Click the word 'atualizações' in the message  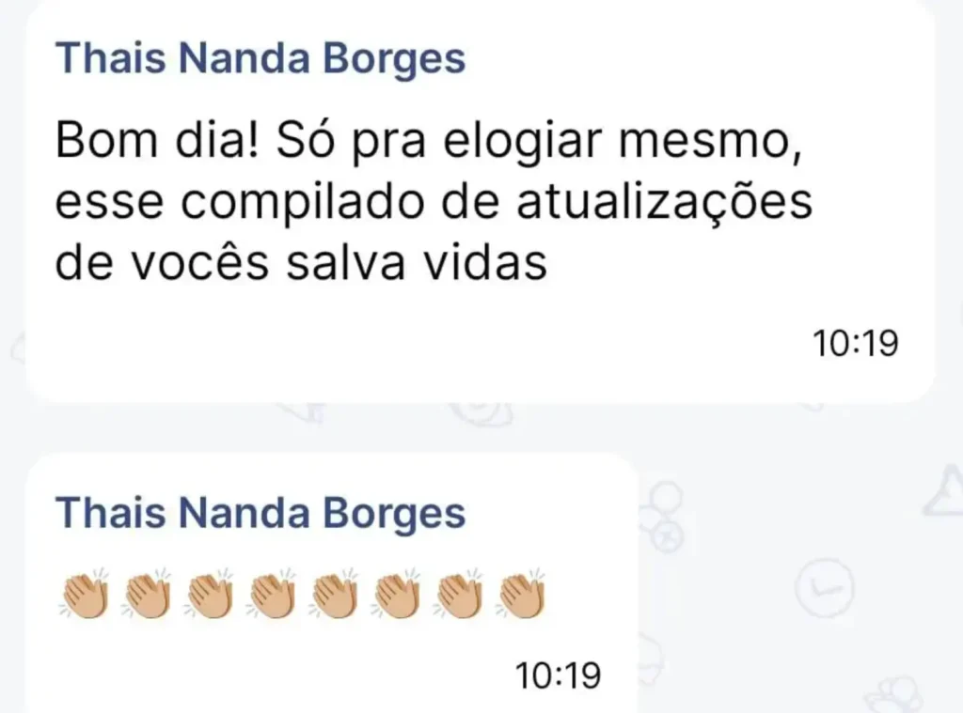pos(665,202)
